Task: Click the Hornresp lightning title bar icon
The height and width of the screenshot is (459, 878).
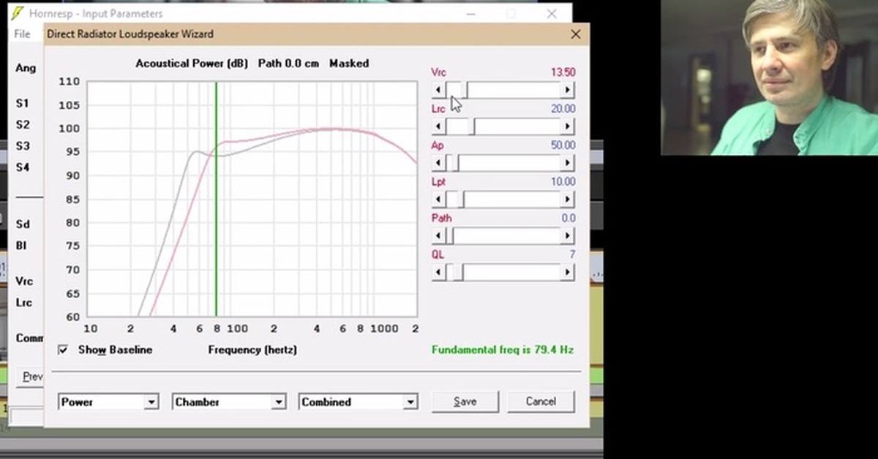Action: [x=18, y=13]
